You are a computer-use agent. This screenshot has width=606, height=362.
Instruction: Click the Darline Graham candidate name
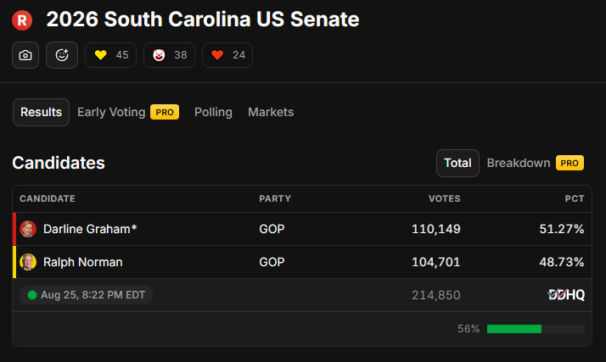(x=90, y=229)
